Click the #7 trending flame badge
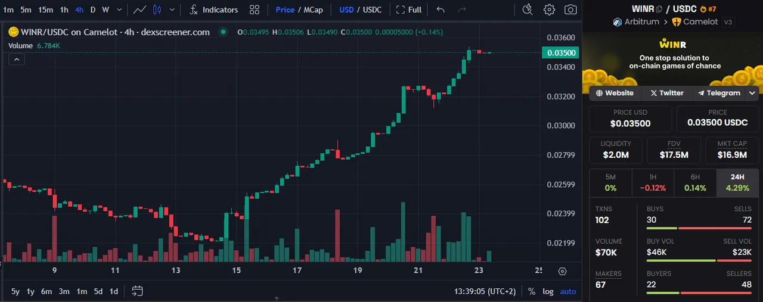This screenshot has height=302, width=763. pos(708,9)
